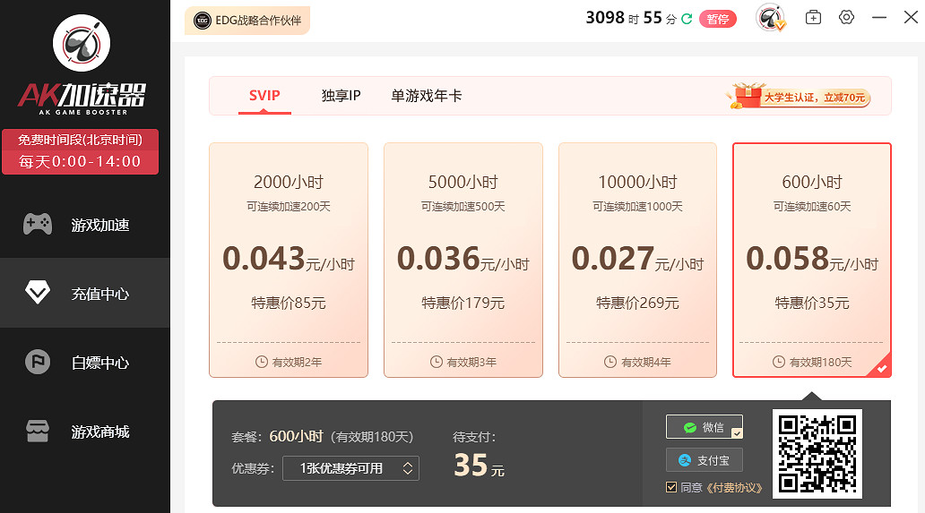925x513 pixels.
Task: Click the toolbox icon in title bar
Action: point(813,17)
